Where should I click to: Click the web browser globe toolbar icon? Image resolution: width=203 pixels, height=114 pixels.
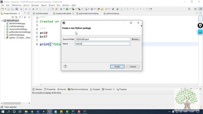tap(113, 9)
